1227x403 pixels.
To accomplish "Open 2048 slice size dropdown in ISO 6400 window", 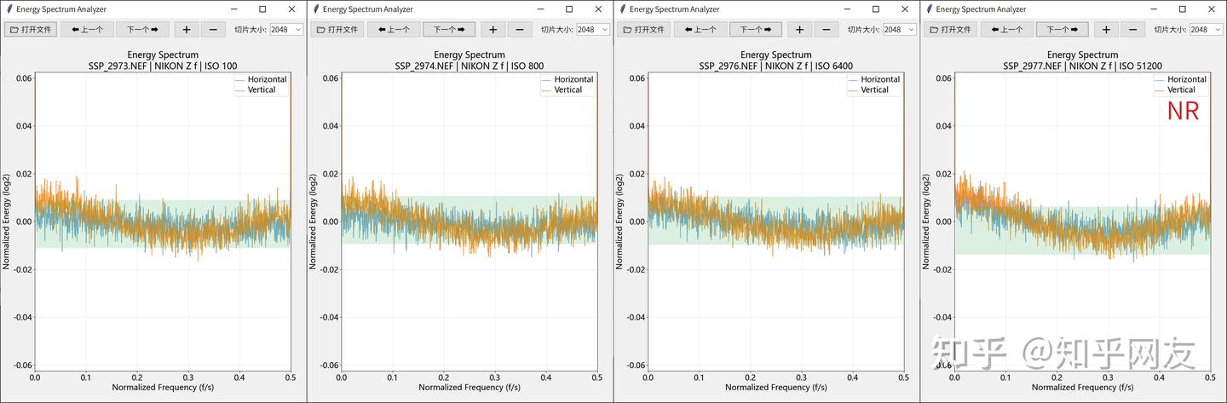I will pyautogui.click(x=900, y=29).
